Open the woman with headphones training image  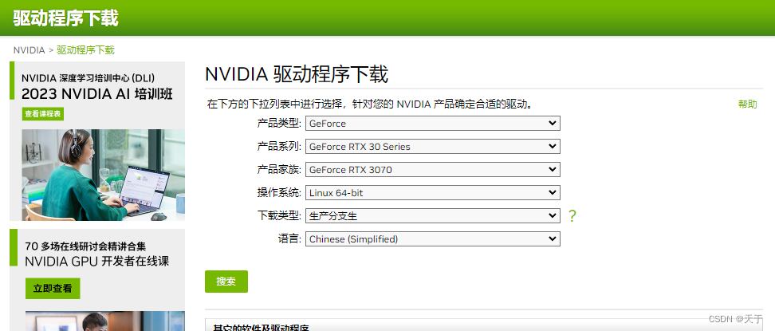tap(104, 175)
